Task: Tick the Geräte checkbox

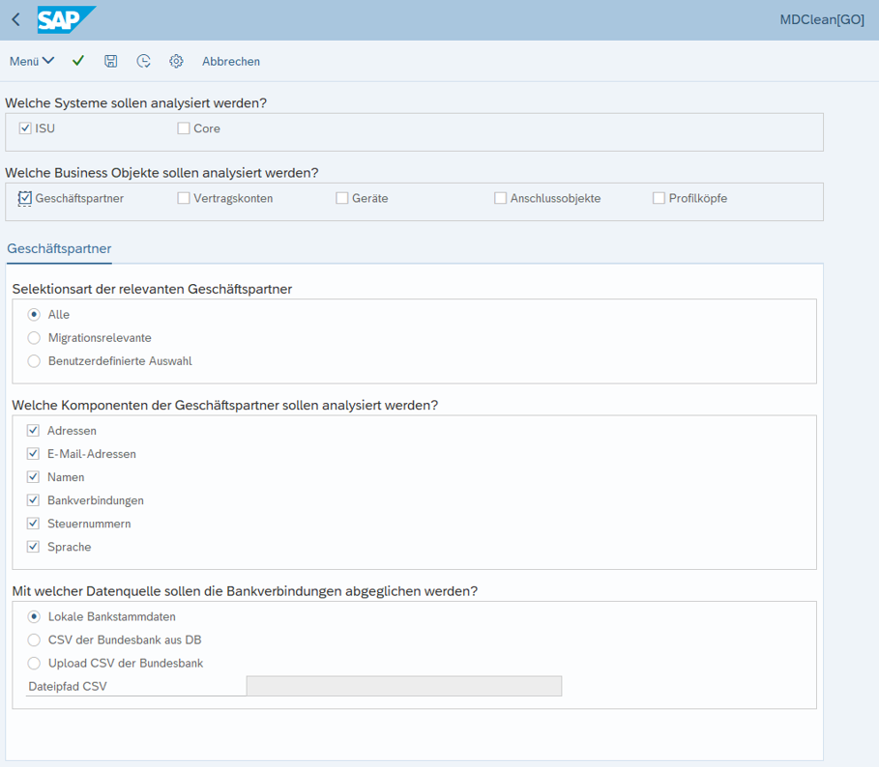Action: tap(342, 198)
